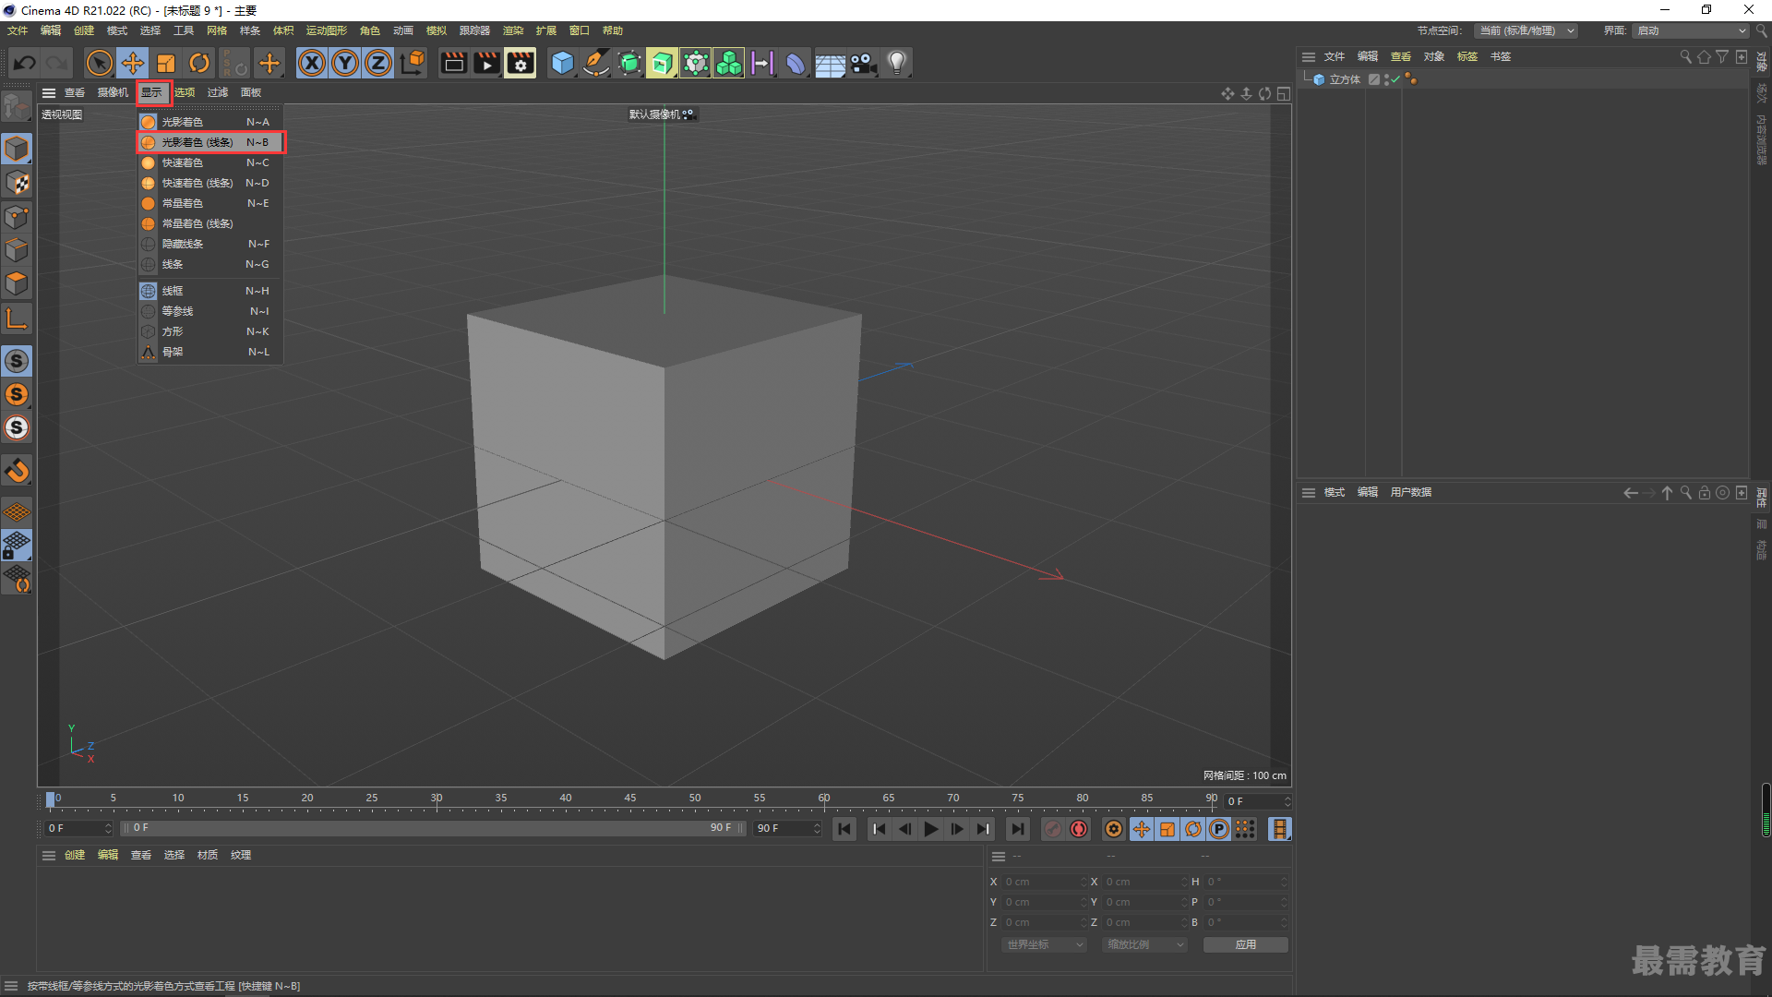The width and height of the screenshot is (1772, 997).
Task: Select the Spline Pen tool icon
Action: tap(596, 63)
